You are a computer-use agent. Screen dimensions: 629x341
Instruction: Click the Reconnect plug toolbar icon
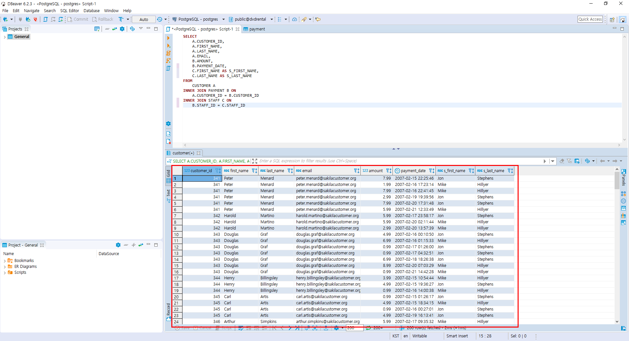click(28, 19)
